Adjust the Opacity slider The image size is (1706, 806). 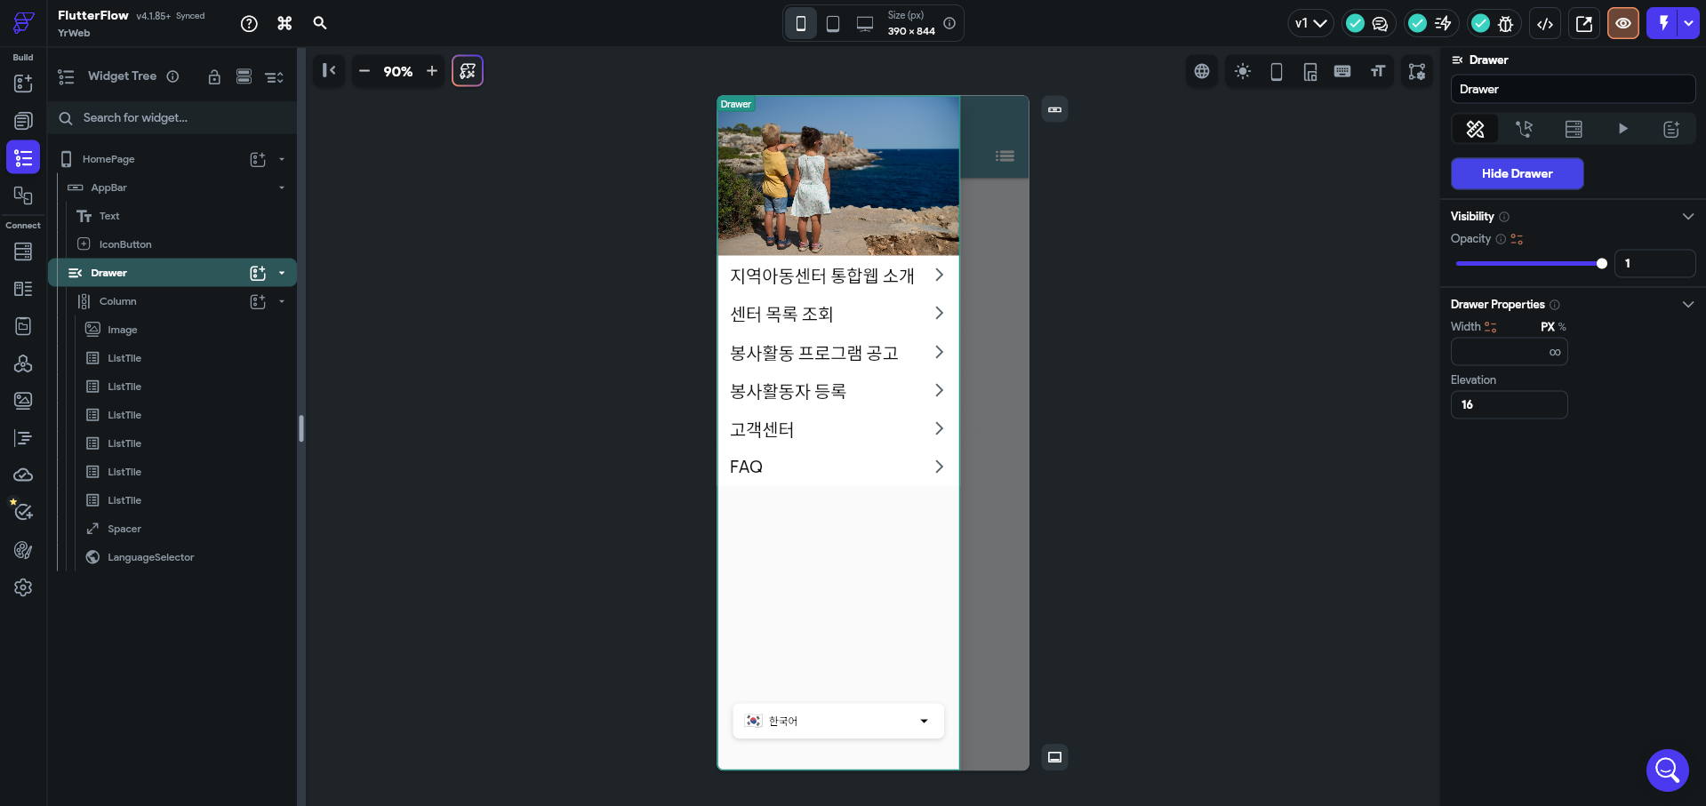tap(1530, 264)
